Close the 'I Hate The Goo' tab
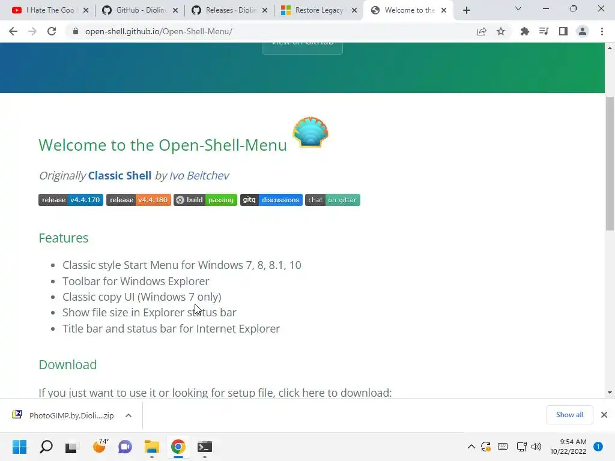The width and height of the screenshot is (615, 461). coord(86,11)
